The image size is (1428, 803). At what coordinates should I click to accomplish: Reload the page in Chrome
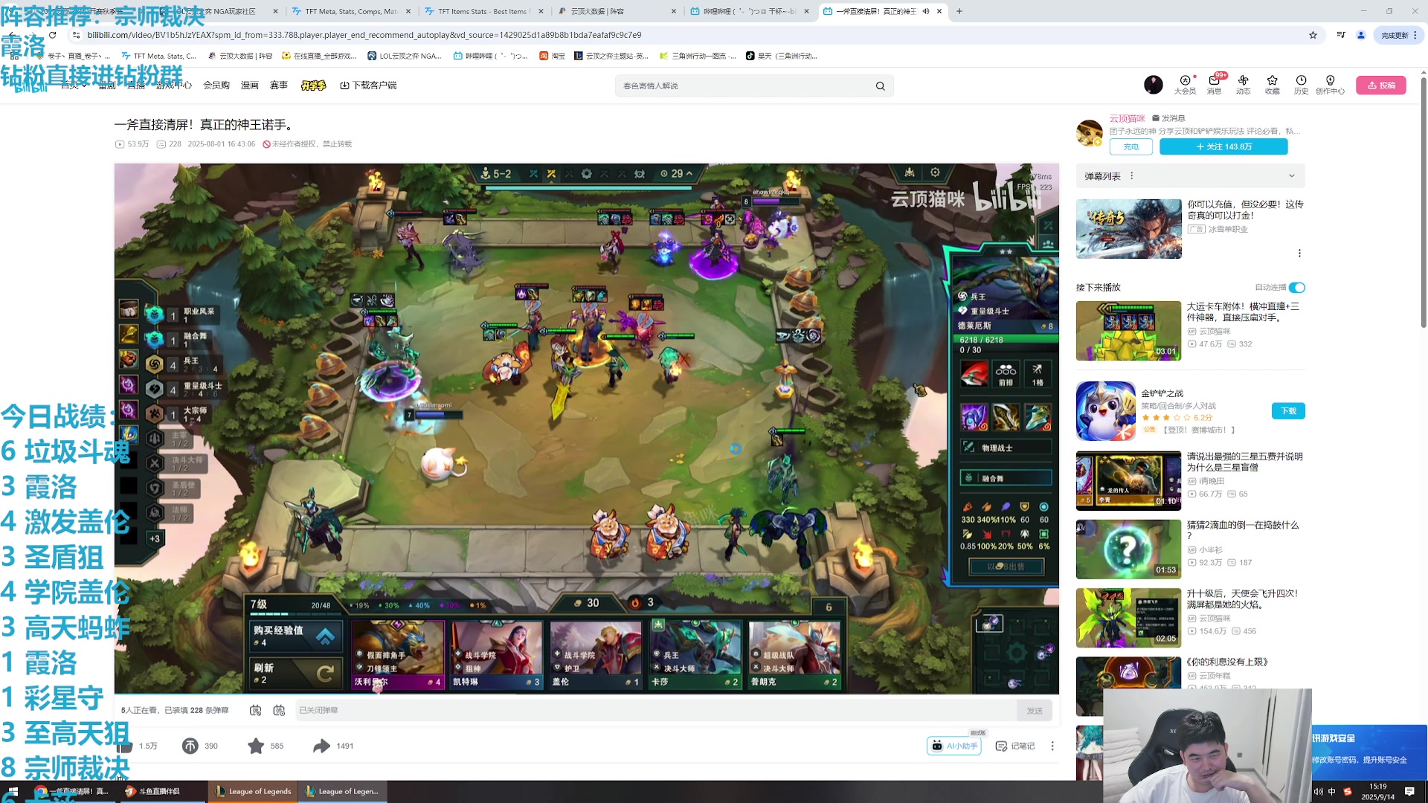tap(52, 35)
